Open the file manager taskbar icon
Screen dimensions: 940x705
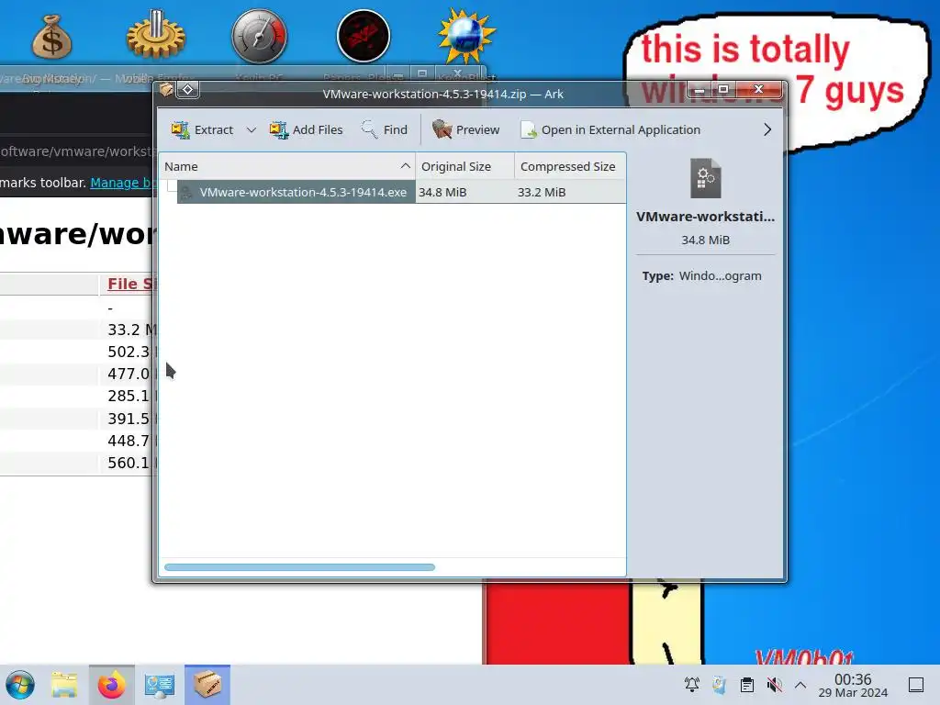(x=64, y=685)
